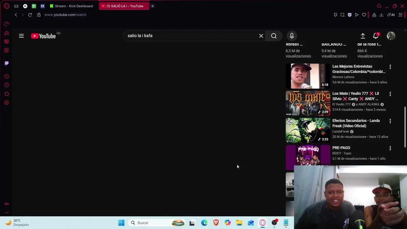Open options for Las Mejores Entrevistas video
Screen dimensions: 407x229
coord(390,67)
